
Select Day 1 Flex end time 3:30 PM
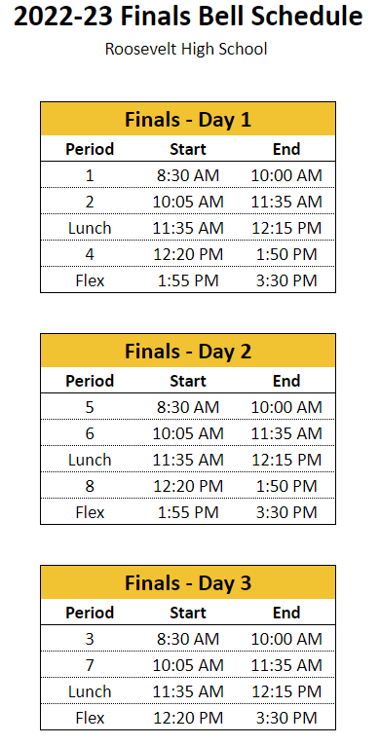[x=286, y=280]
